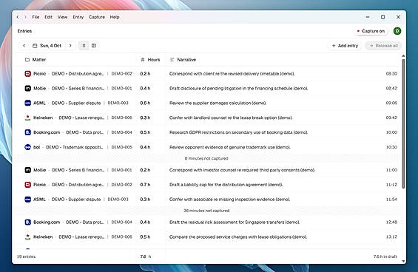
Task: Click the Booking.com logo in the 10:00 entry
Action: [x=27, y=132]
